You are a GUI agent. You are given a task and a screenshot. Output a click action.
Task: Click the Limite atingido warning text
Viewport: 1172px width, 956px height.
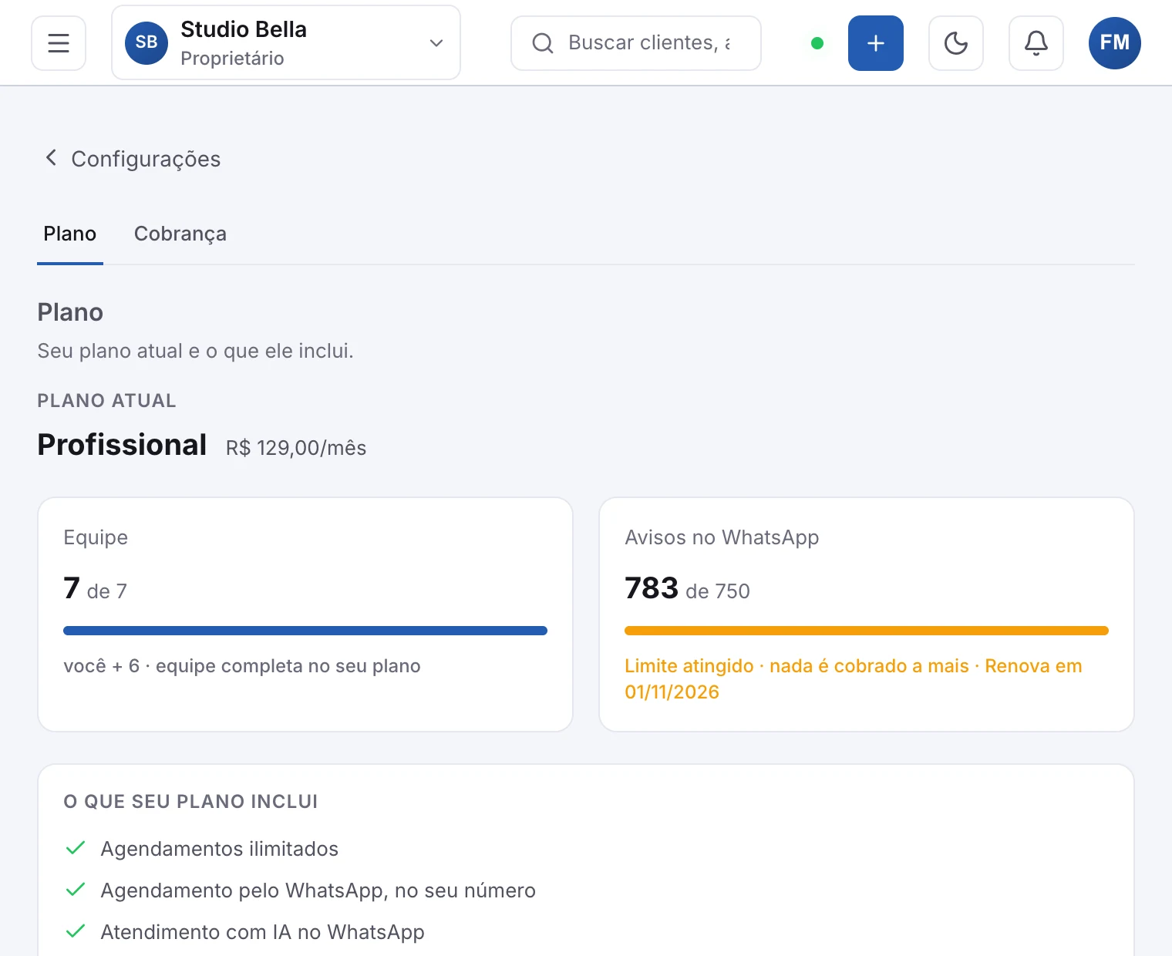[x=854, y=679]
